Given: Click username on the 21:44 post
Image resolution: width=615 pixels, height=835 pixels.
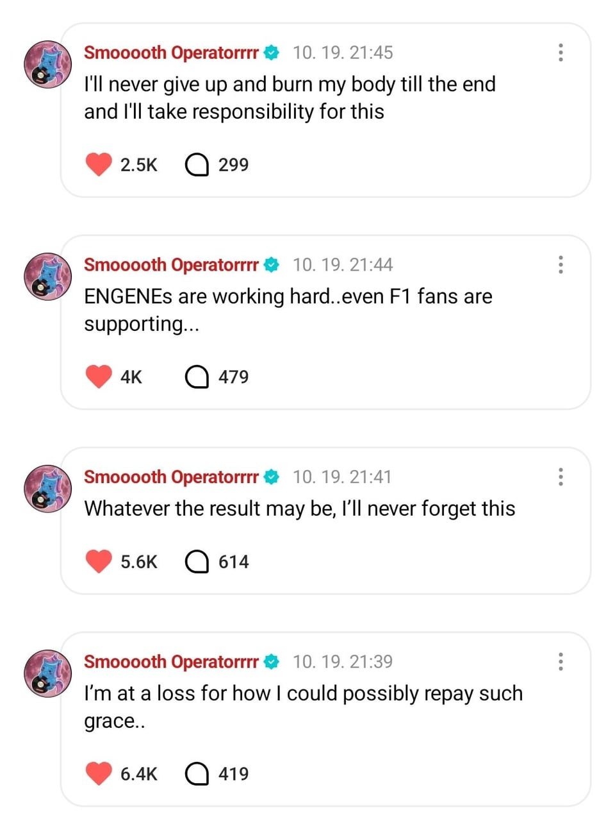Looking at the screenshot, I should (171, 265).
